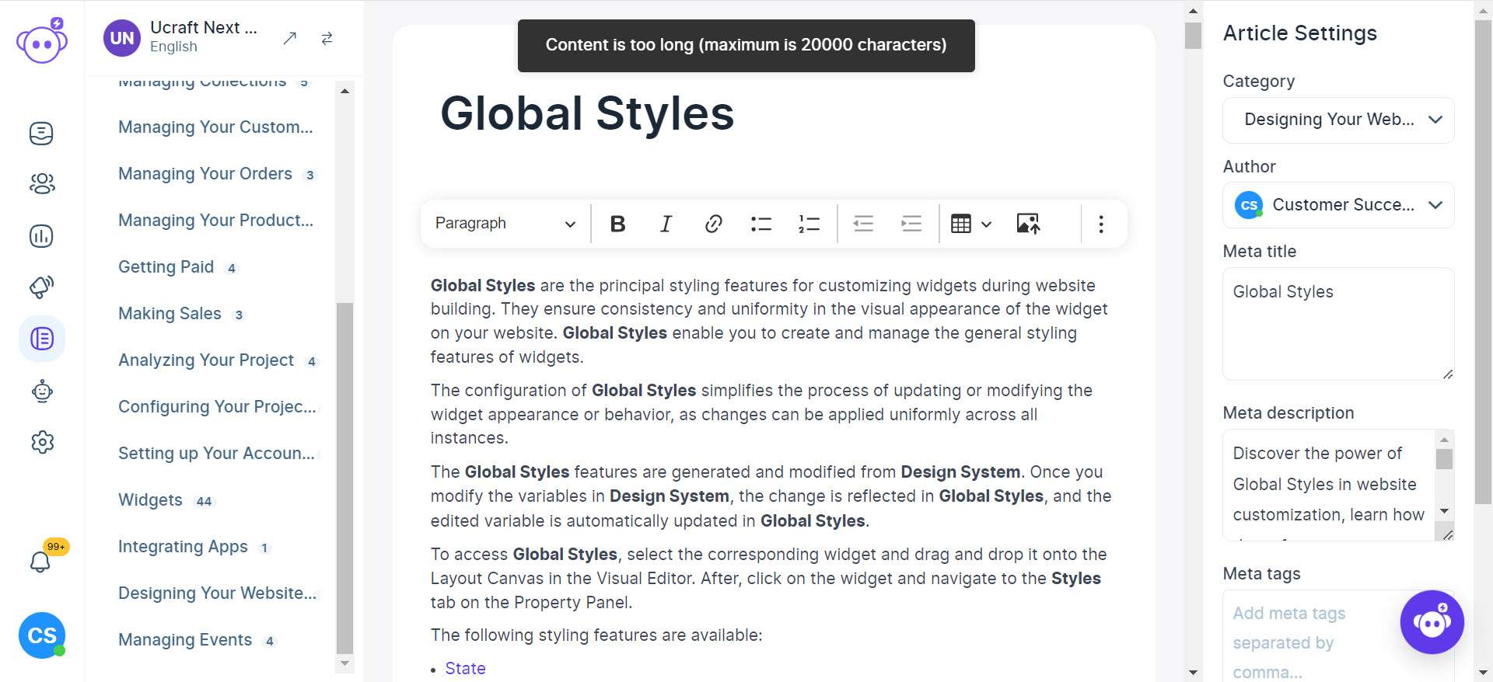The width and height of the screenshot is (1493, 682).
Task: Open the customers people sidebar icon
Action: tap(42, 184)
